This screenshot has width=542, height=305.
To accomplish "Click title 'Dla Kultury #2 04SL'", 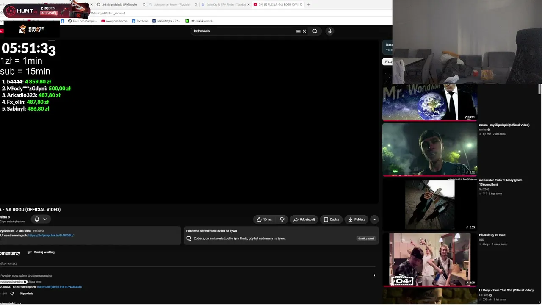I will (x=492, y=235).
